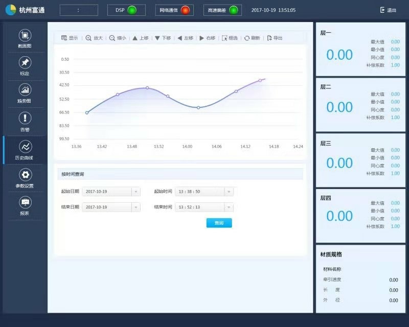
Task: Click the large 0.00 value in 层一
Action: pyautogui.click(x=339, y=55)
